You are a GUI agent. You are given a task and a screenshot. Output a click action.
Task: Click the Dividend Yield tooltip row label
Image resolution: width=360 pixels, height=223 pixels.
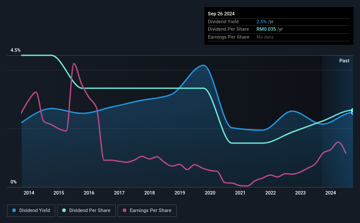(223, 22)
